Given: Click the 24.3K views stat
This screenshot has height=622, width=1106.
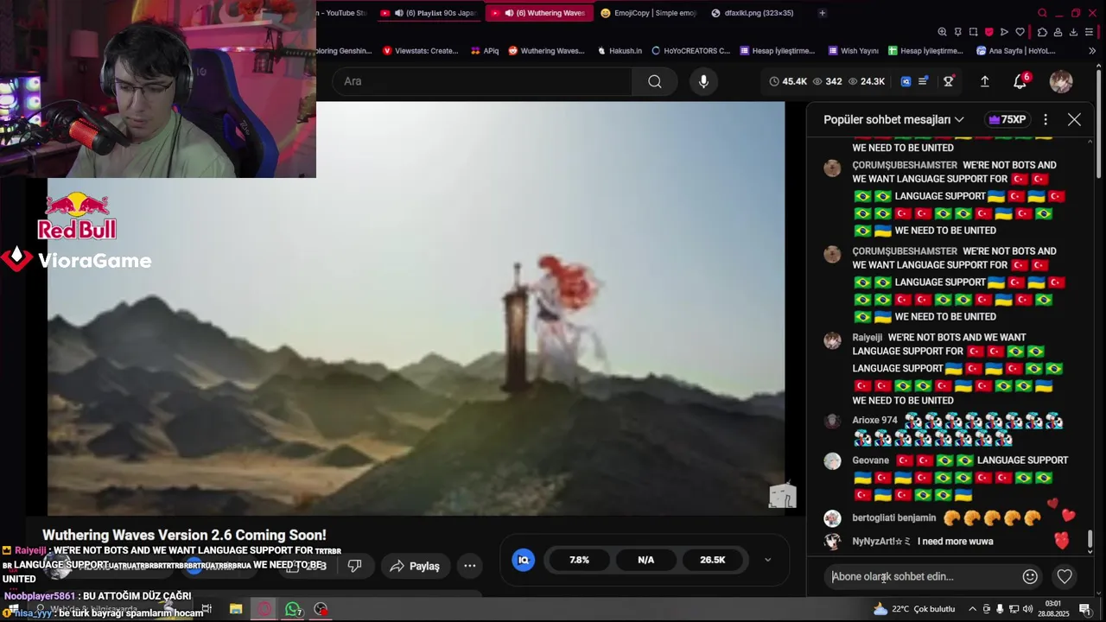Looking at the screenshot, I should click(868, 81).
